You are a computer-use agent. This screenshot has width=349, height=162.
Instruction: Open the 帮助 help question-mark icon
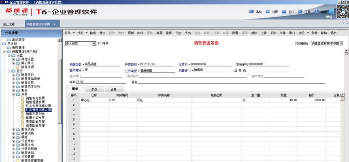317,11
